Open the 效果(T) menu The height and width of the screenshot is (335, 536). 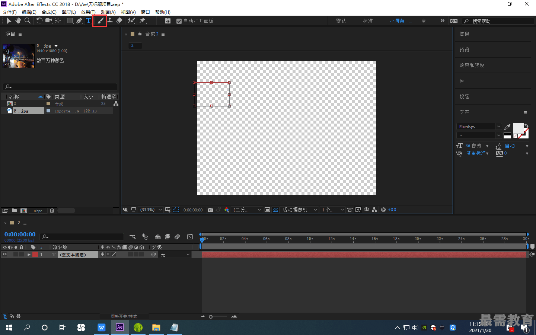[x=88, y=12]
